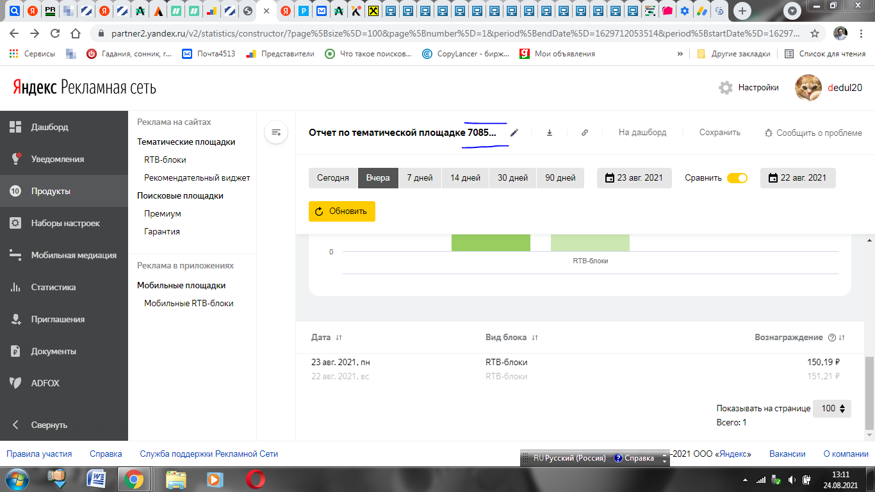Viewport: 875px width, 492px height.
Task: Select the 30 дней period tab
Action: click(513, 178)
